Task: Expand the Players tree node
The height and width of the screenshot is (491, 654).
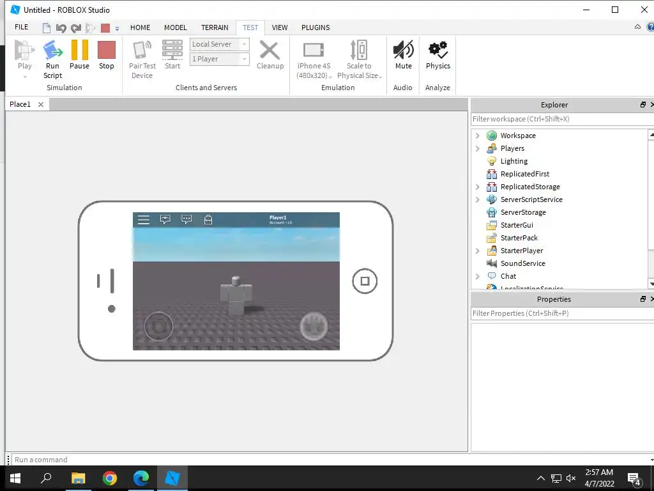Action: click(478, 148)
